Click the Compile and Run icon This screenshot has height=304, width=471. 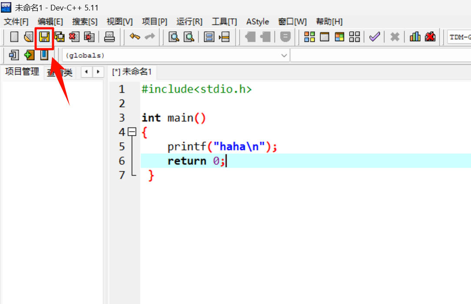[339, 37]
